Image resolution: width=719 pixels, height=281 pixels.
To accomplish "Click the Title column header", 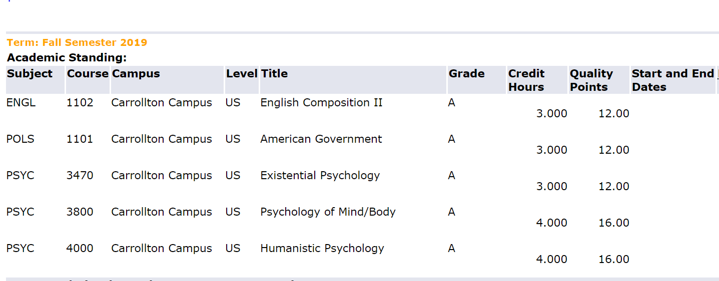I will click(274, 74).
